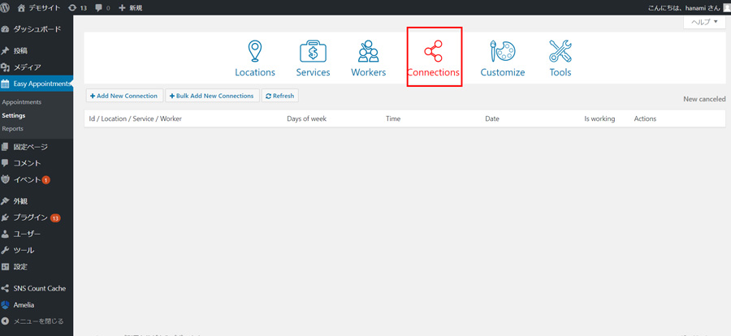This screenshot has height=336, width=731.
Task: Click the Easy Appointments calendar icon
Action: click(x=5, y=84)
